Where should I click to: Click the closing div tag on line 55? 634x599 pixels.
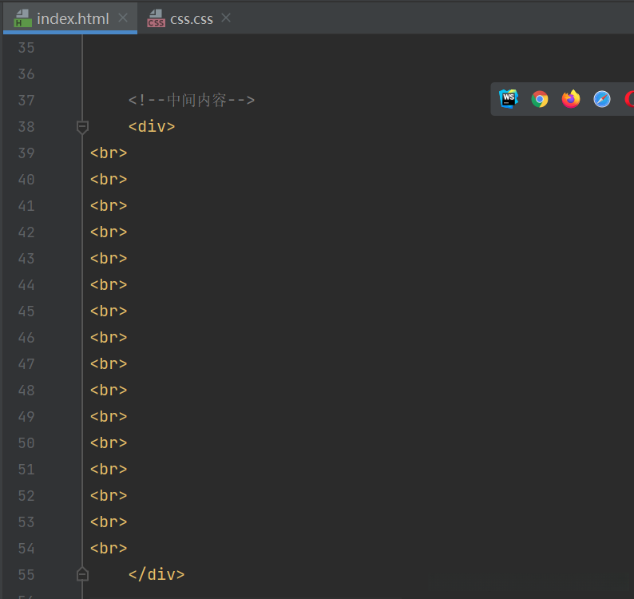(157, 574)
